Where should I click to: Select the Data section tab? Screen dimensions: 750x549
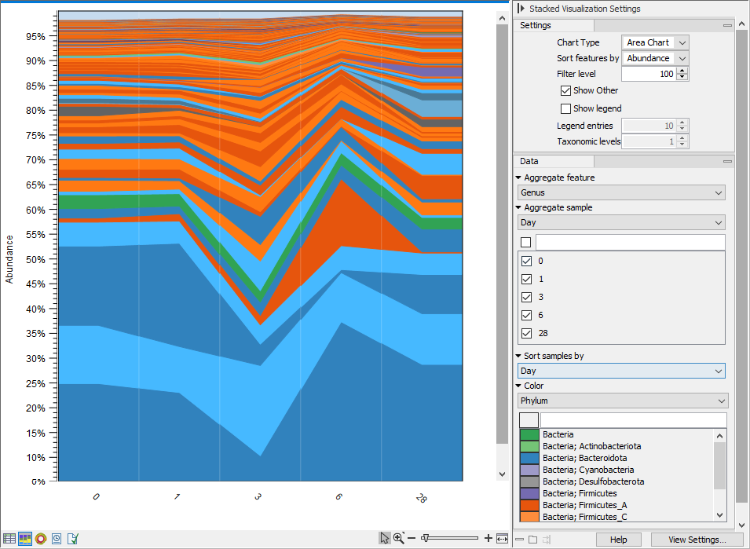coord(529,161)
